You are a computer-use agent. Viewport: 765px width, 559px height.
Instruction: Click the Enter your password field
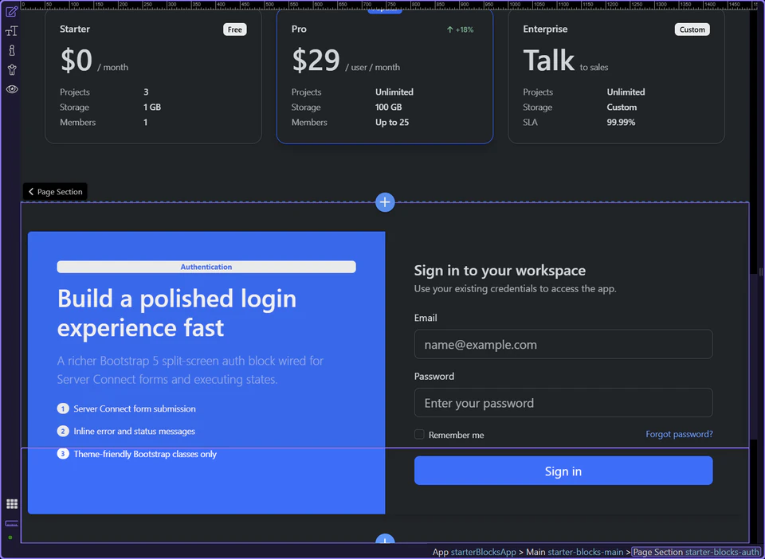(x=563, y=403)
